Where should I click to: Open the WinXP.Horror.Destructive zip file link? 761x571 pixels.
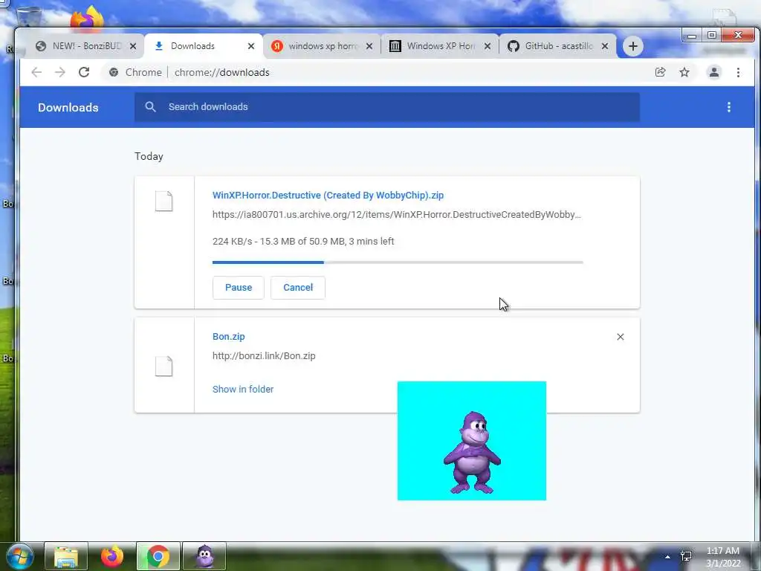click(328, 196)
